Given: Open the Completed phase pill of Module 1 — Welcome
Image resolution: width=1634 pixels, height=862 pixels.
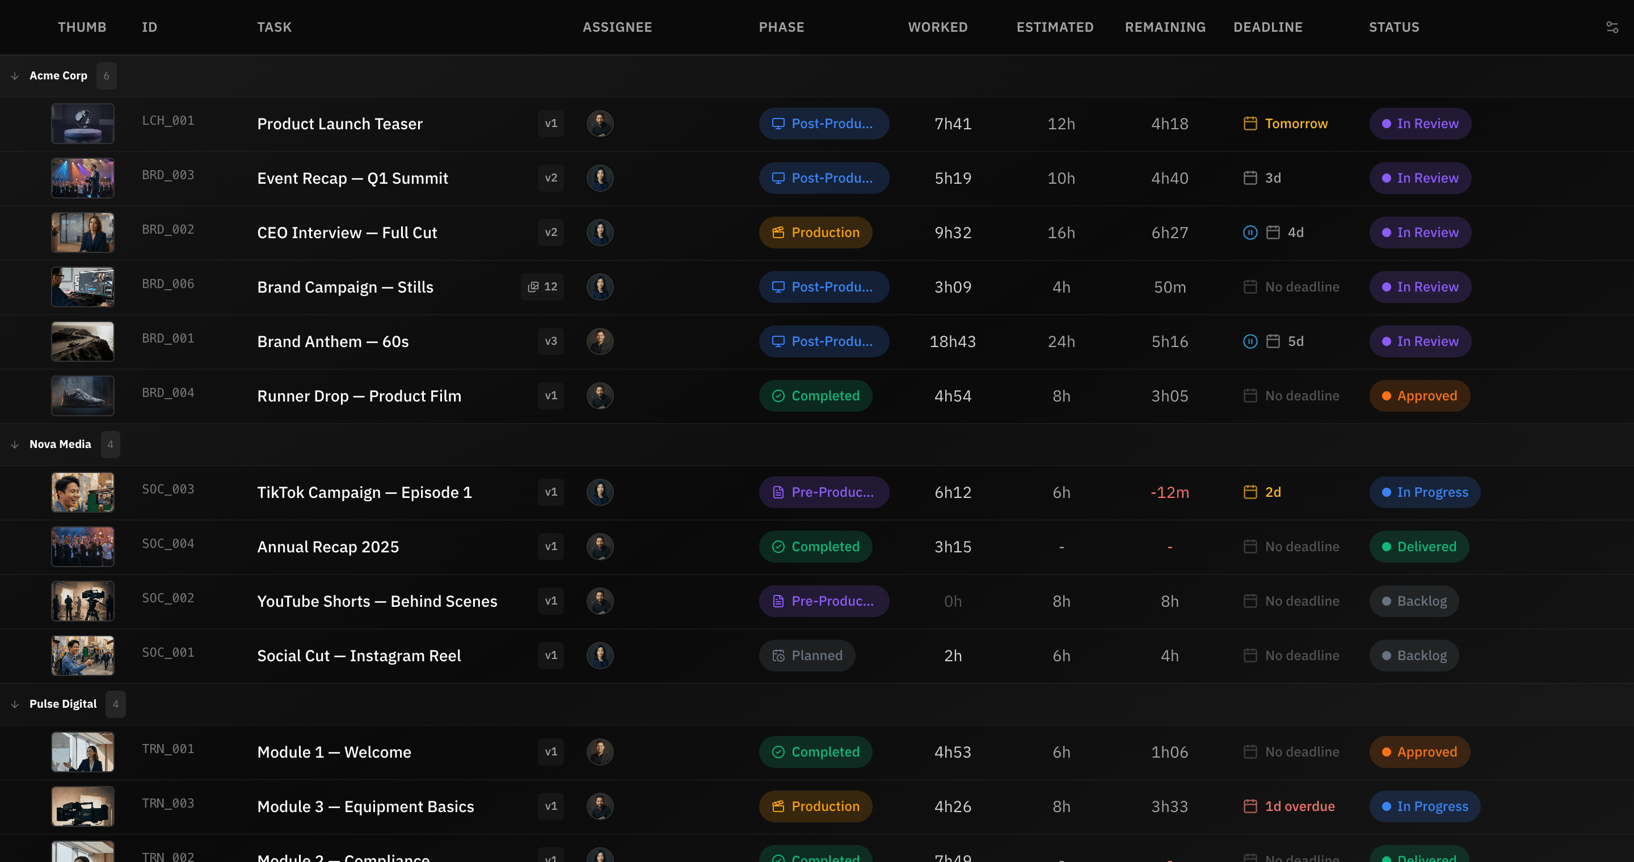Looking at the screenshot, I should [815, 752].
